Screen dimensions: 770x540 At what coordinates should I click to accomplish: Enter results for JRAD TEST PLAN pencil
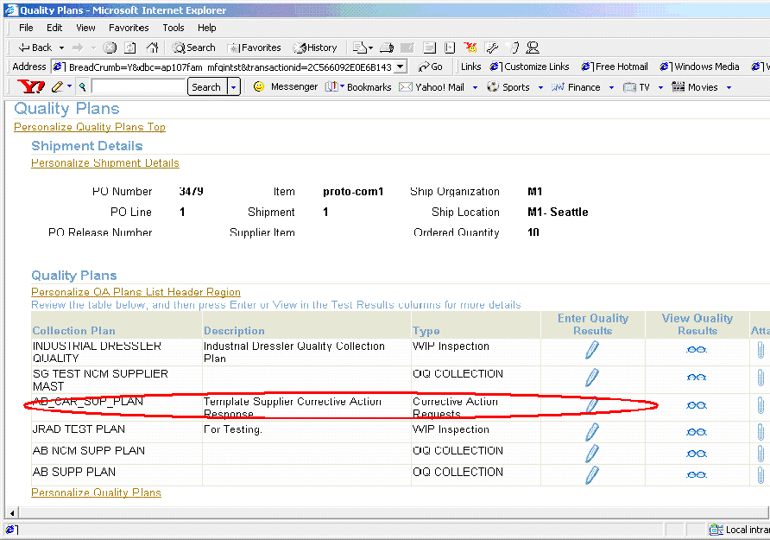coord(592,432)
